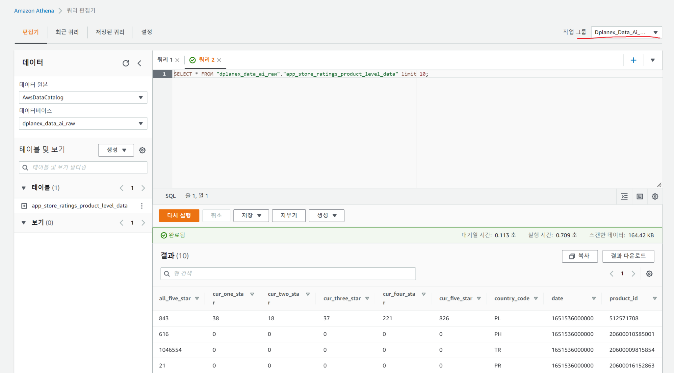Viewport: 674px width, 373px height.
Task: Refresh the data panel
Action: [126, 63]
